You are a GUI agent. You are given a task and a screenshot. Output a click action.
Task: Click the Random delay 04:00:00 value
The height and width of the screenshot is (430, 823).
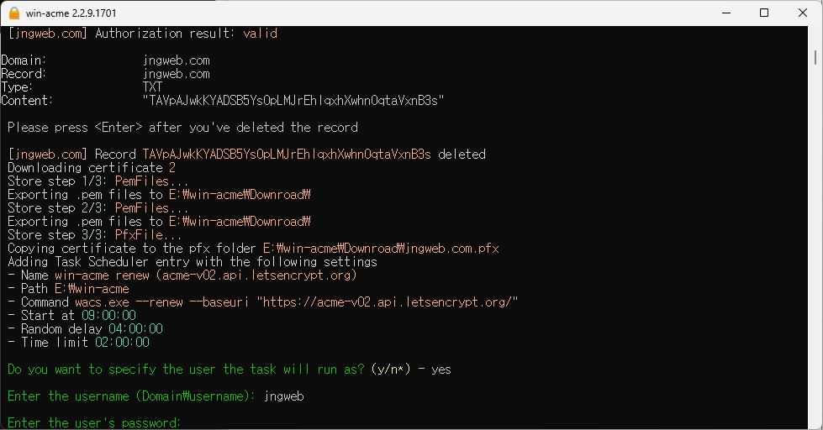coord(136,328)
